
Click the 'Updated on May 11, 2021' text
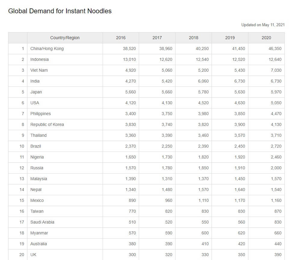tap(263, 25)
